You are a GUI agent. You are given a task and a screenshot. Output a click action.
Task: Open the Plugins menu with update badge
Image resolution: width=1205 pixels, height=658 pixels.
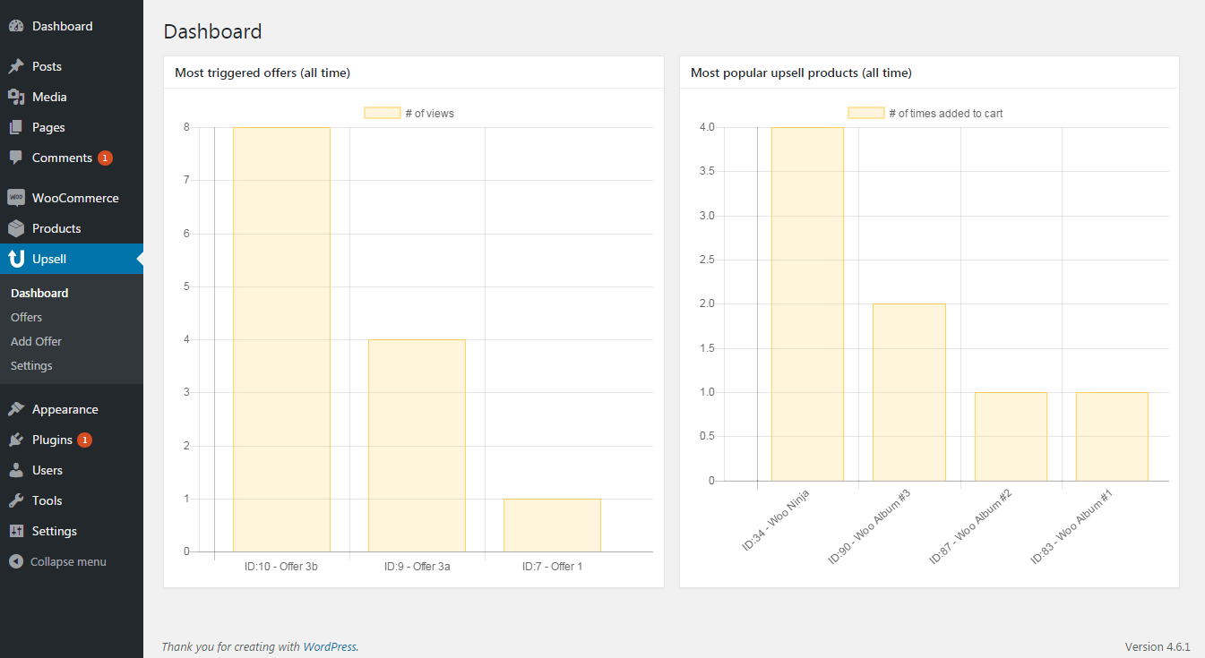click(x=53, y=440)
